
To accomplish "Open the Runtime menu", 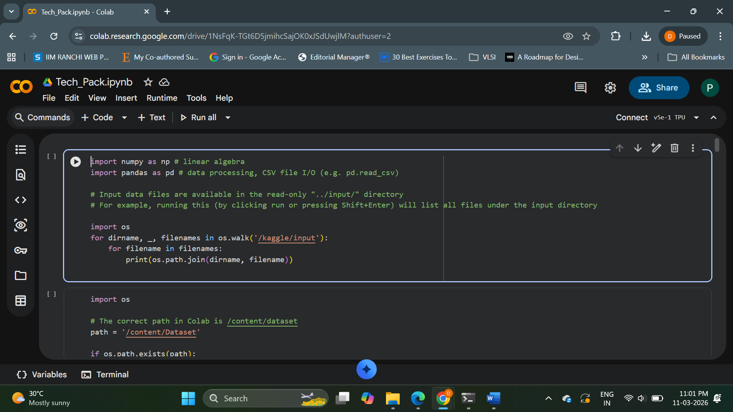I will click(162, 98).
